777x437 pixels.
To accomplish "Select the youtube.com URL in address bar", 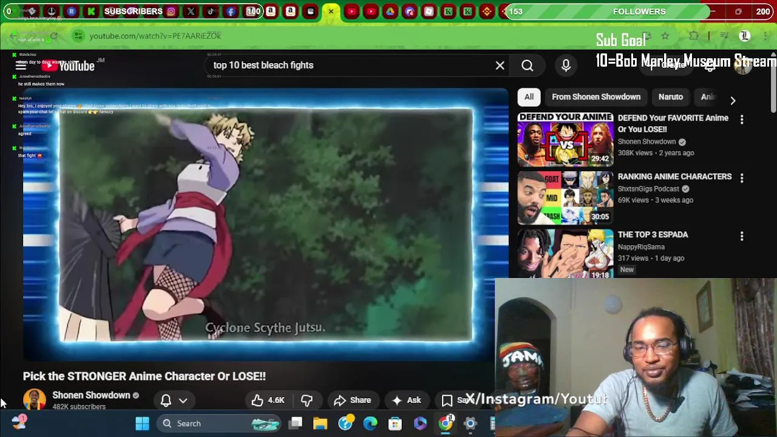I will click(155, 36).
